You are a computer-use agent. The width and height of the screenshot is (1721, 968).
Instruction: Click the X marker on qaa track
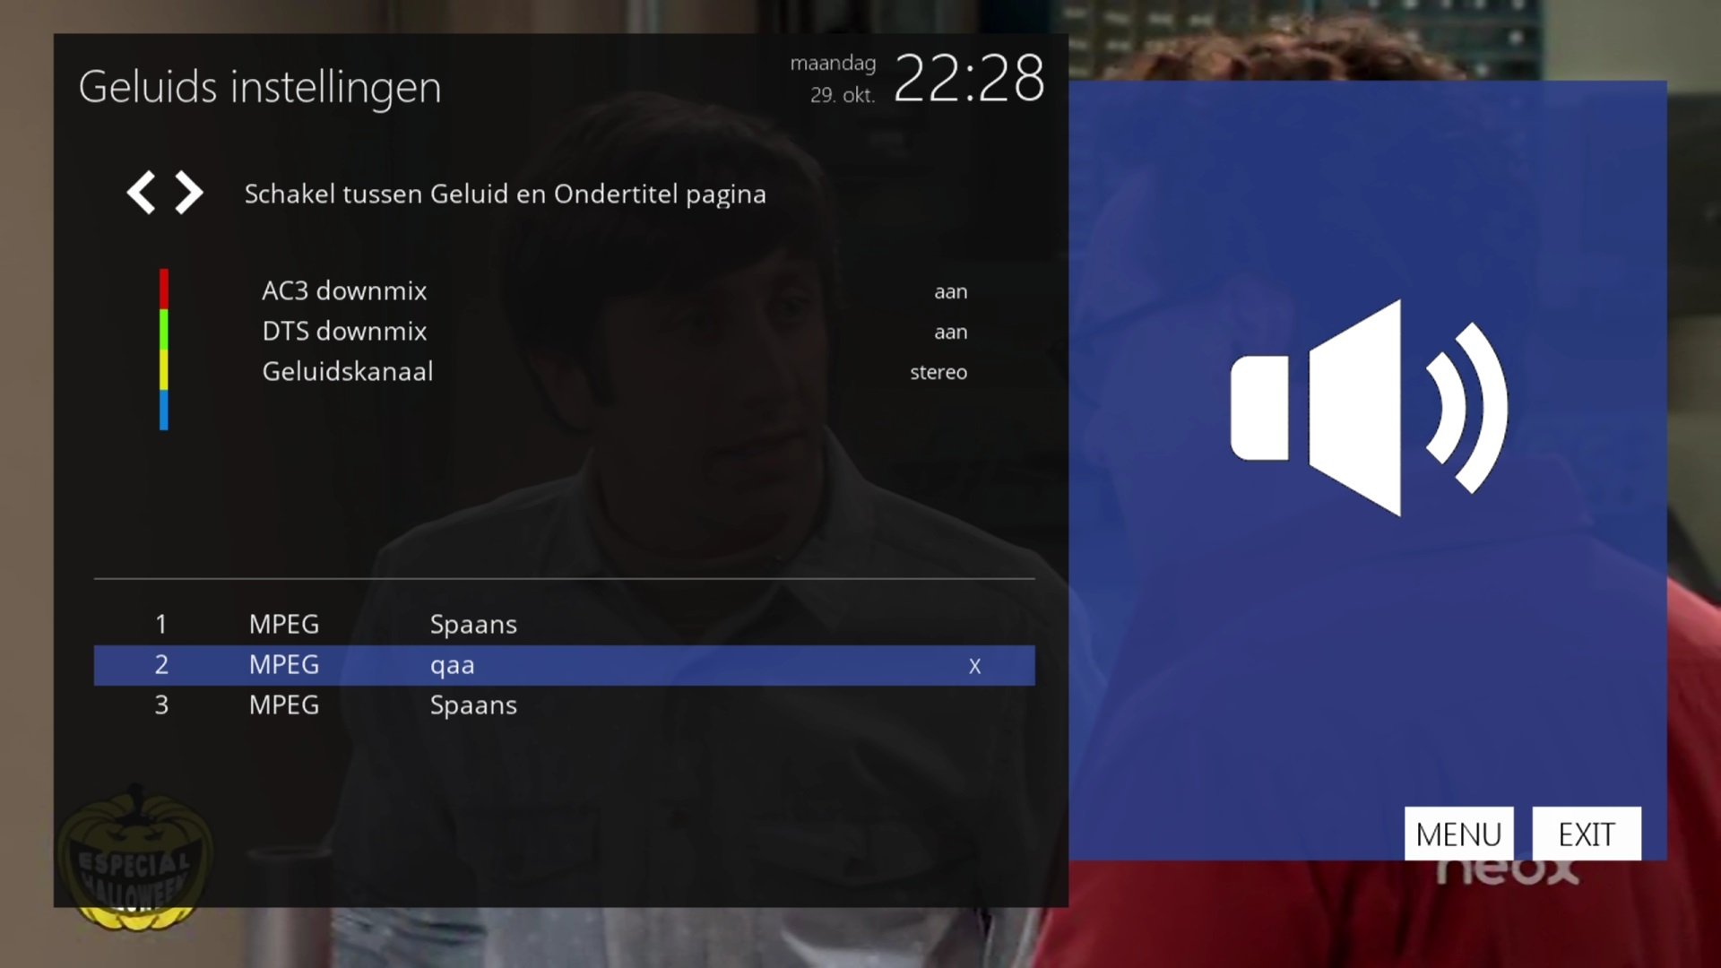click(974, 666)
